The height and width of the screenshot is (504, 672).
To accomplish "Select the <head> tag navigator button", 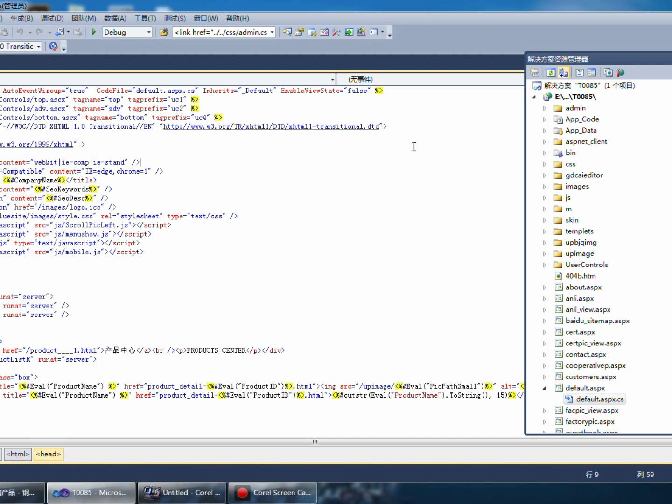I will (x=49, y=454).
